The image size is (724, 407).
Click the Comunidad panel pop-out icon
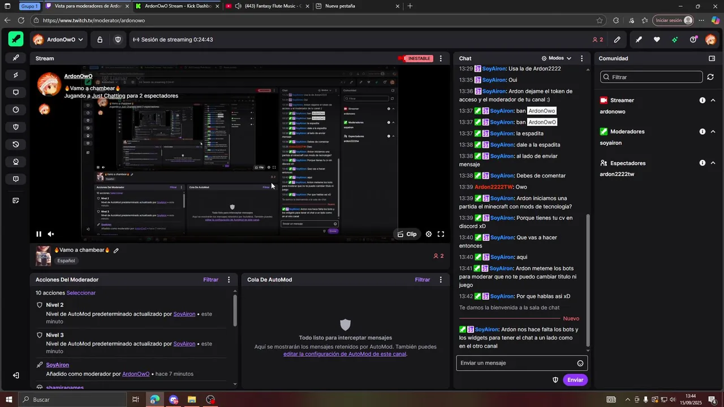[x=712, y=58]
